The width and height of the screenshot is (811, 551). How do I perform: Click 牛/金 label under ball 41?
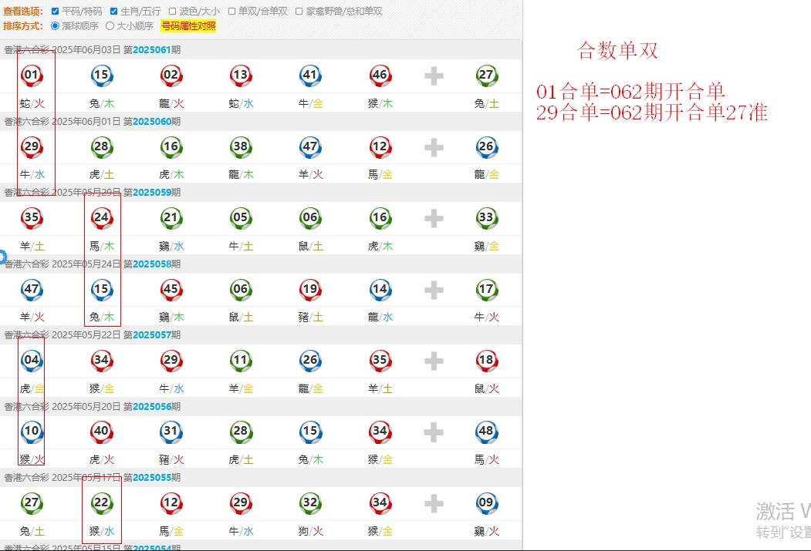click(x=310, y=103)
